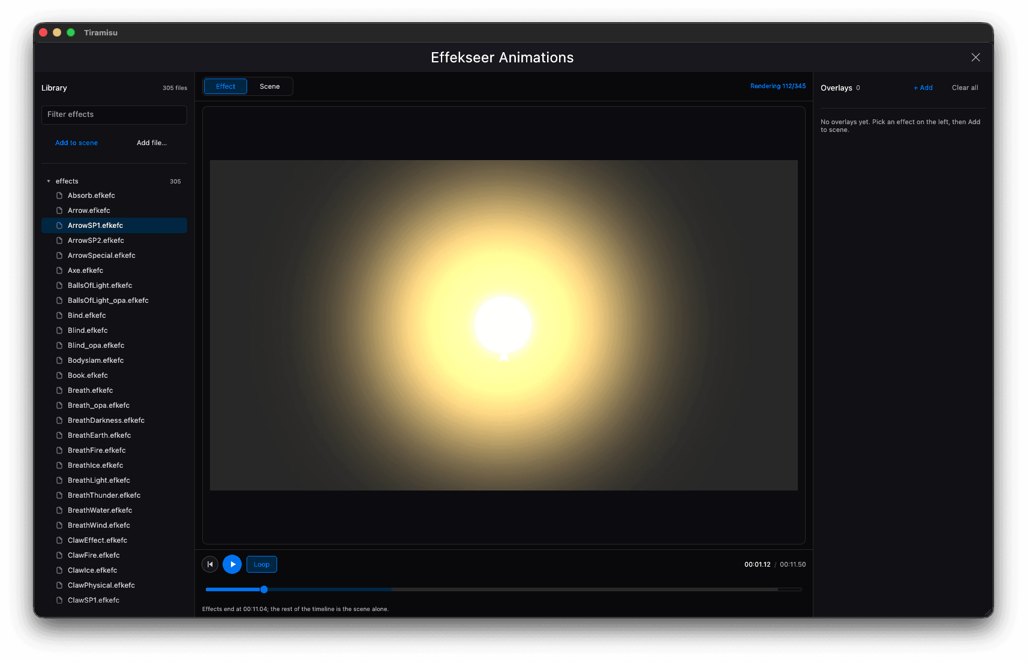Select BallsOfLight_opa.efkefc in the library

[114, 300]
